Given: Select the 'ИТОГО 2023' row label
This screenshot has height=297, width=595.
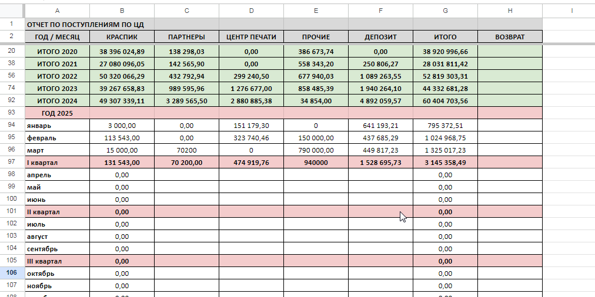Looking at the screenshot, I should click(x=57, y=89).
